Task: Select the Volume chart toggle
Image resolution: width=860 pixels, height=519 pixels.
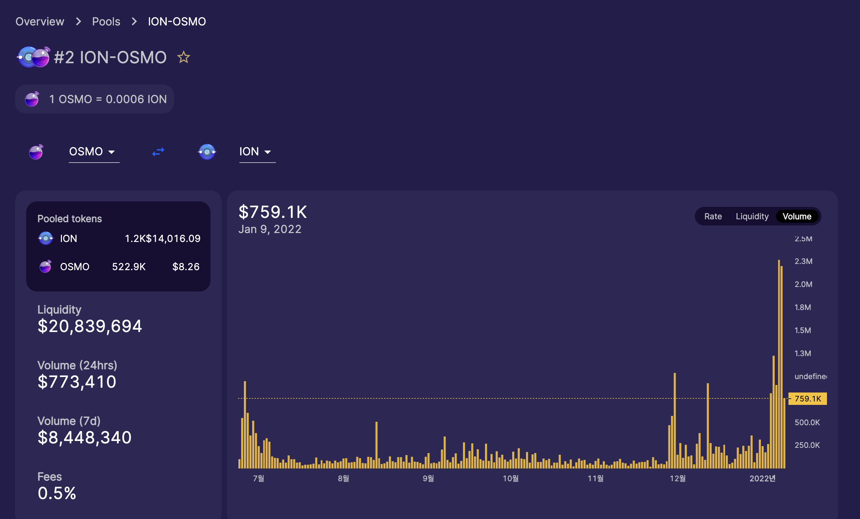Action: tap(796, 216)
